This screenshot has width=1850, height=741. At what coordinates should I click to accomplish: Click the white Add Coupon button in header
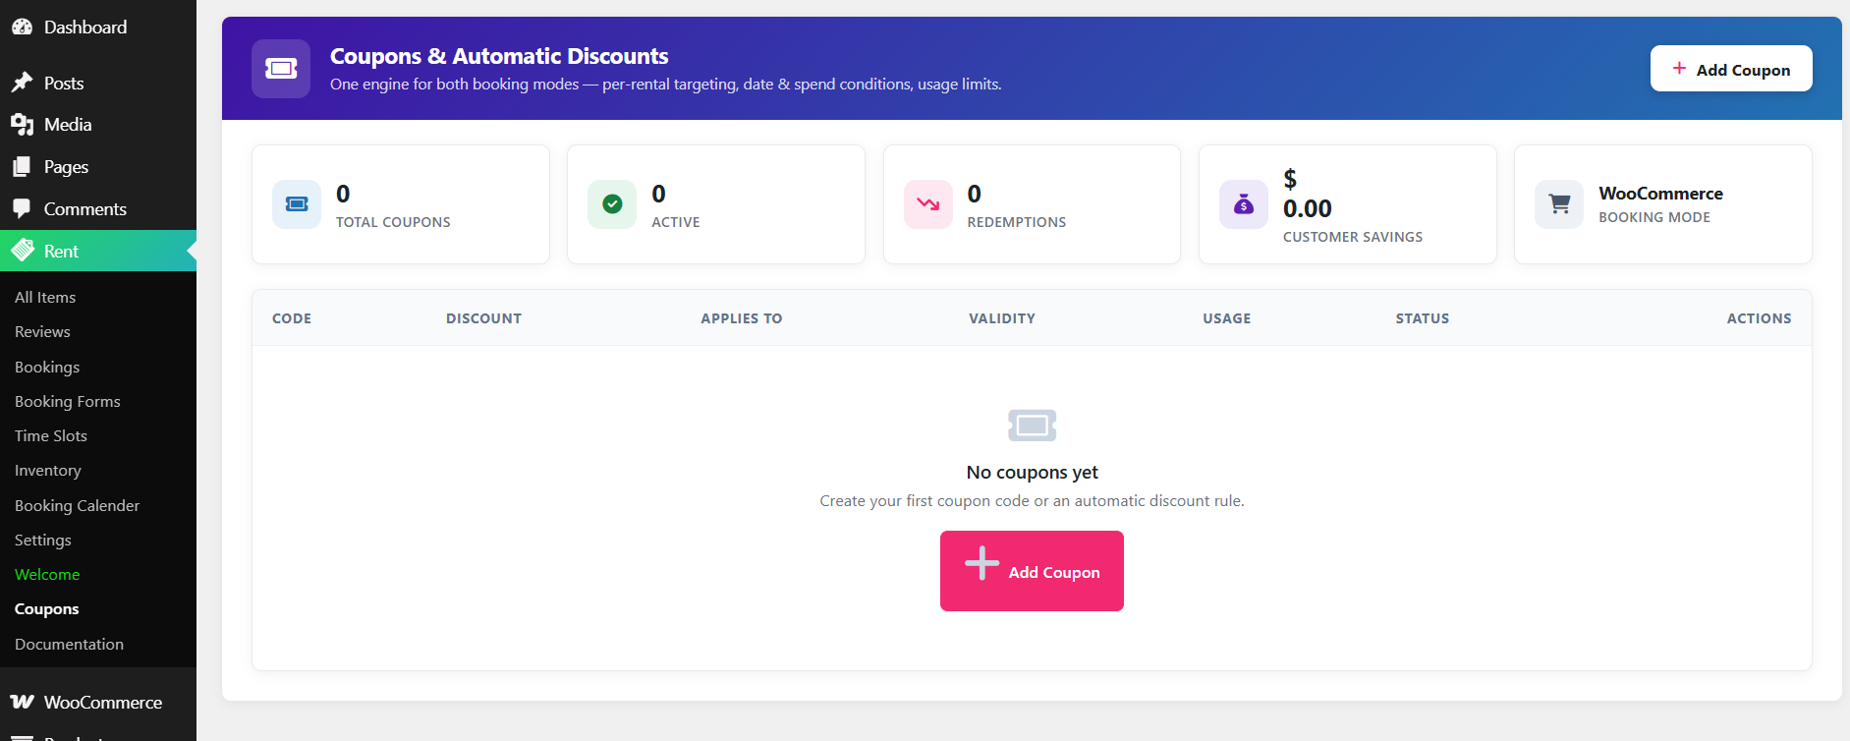[x=1731, y=69]
